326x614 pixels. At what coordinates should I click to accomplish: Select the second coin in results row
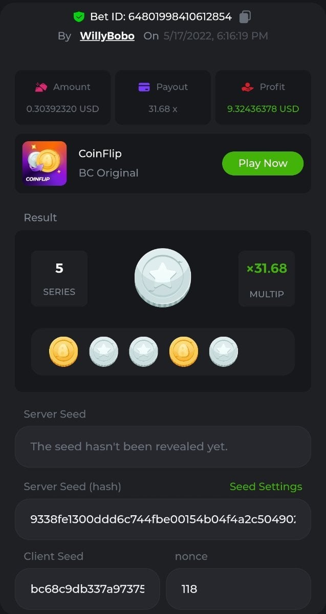[104, 352]
